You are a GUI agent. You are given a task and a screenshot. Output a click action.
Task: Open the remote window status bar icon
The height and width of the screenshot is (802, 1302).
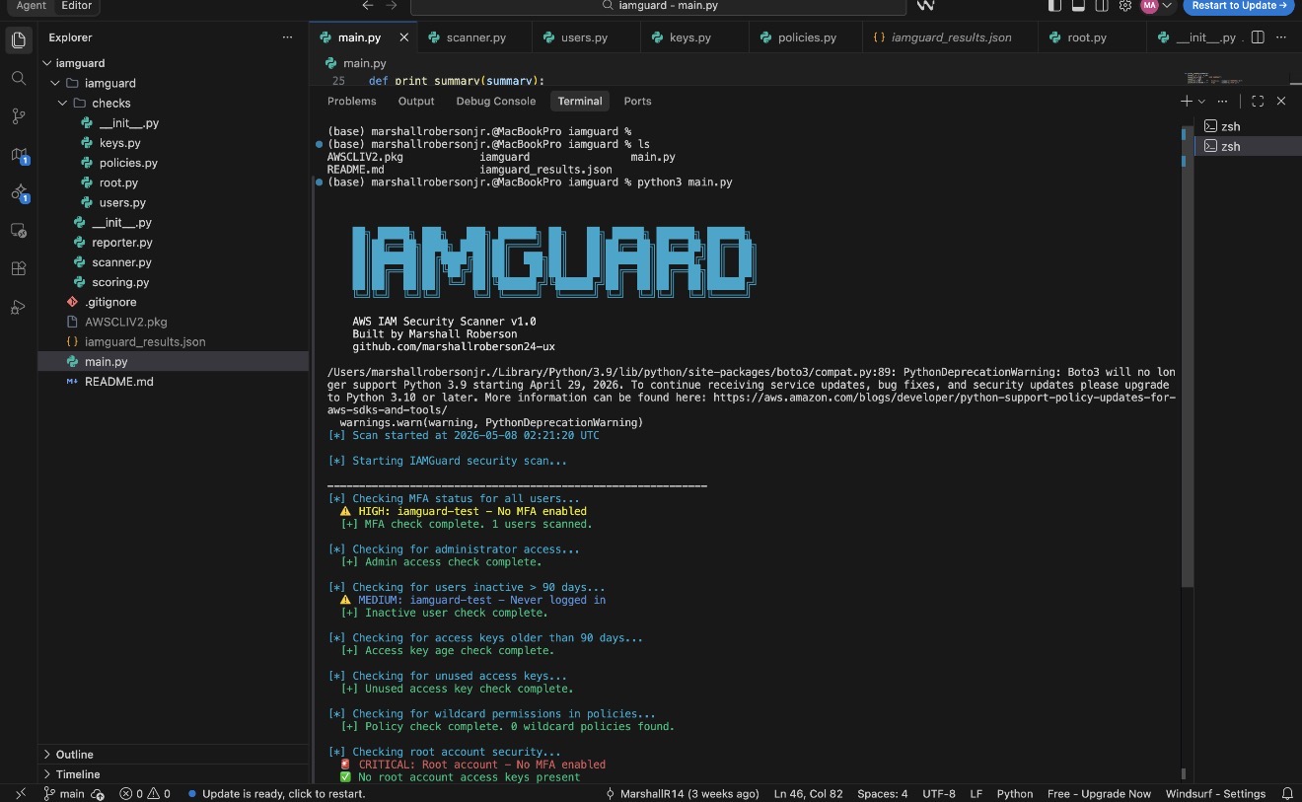(x=20, y=793)
